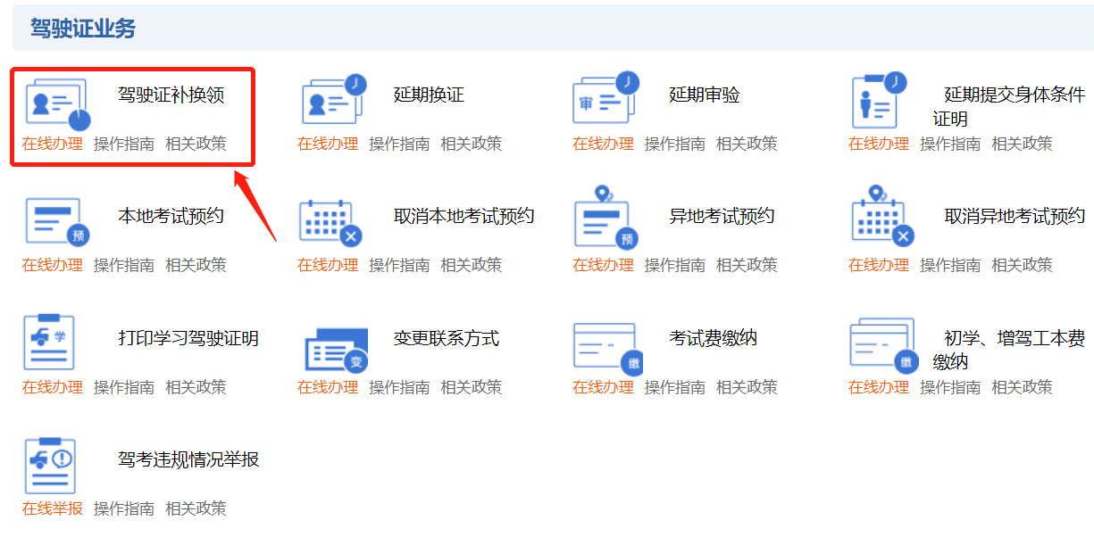The height and width of the screenshot is (537, 1094).
Task: Click the 延期换证 clock card icon
Action: point(333,99)
